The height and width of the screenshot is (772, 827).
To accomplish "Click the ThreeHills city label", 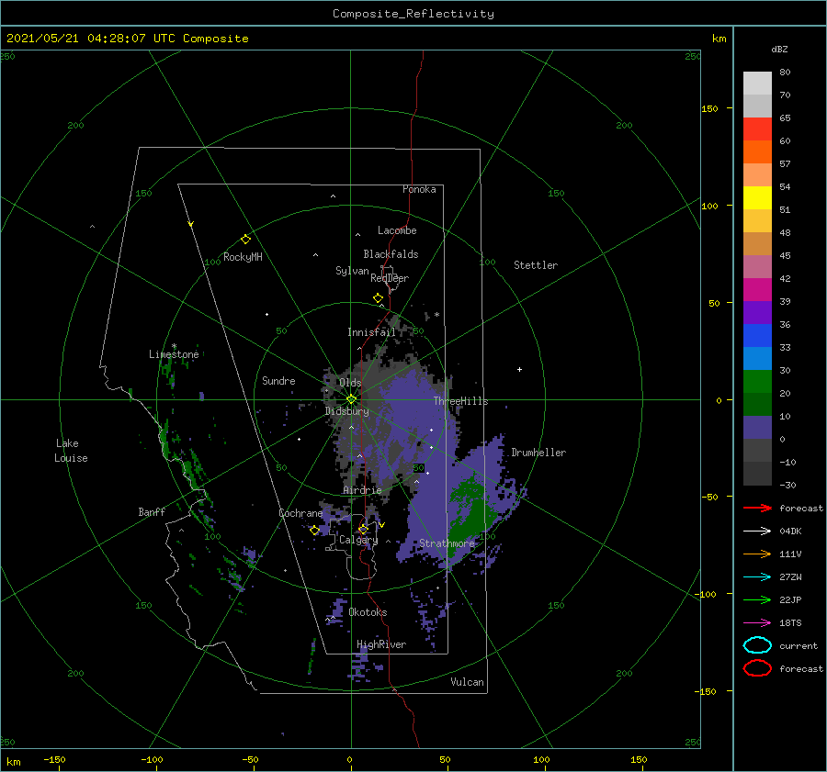I will pyautogui.click(x=461, y=401).
